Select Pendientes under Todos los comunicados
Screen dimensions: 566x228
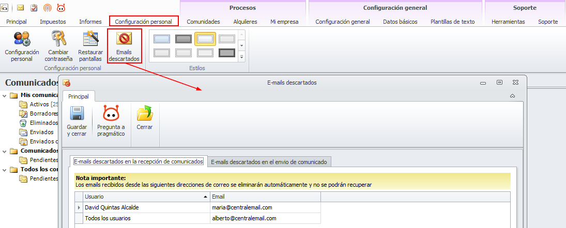point(39,178)
